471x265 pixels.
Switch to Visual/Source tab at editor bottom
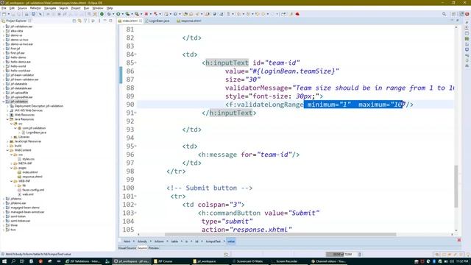[127, 248]
